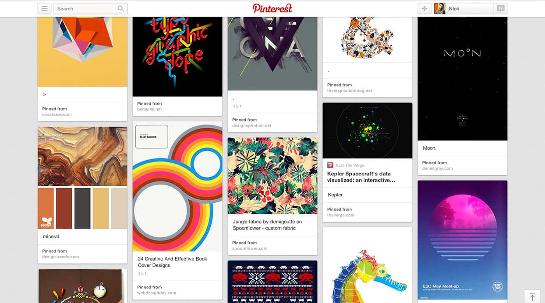The image size is (545, 303).
Task: Open the hamburger categories menu
Action: tap(44, 8)
